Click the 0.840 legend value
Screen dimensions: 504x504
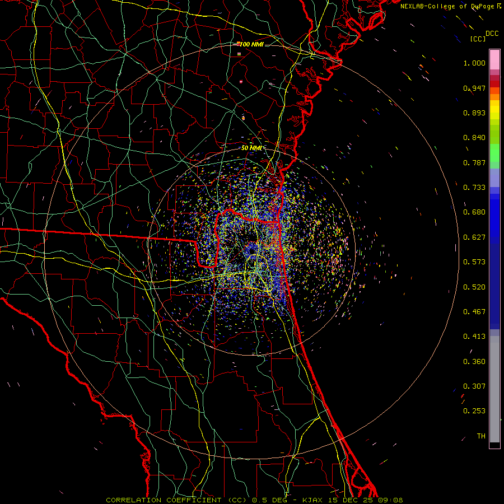pyautogui.click(x=474, y=138)
